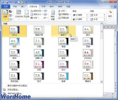Switch to the 审阅 tab

click(x=60, y=6)
